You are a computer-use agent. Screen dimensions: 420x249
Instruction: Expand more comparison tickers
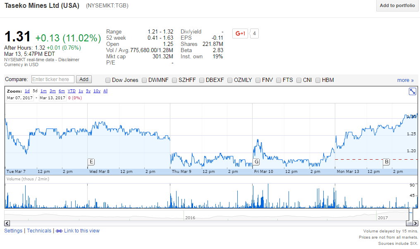coord(405,80)
